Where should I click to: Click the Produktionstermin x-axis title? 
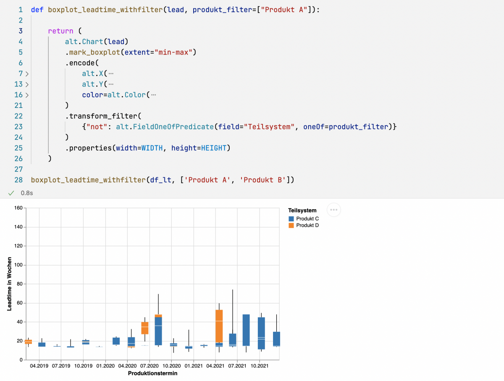pos(152,373)
